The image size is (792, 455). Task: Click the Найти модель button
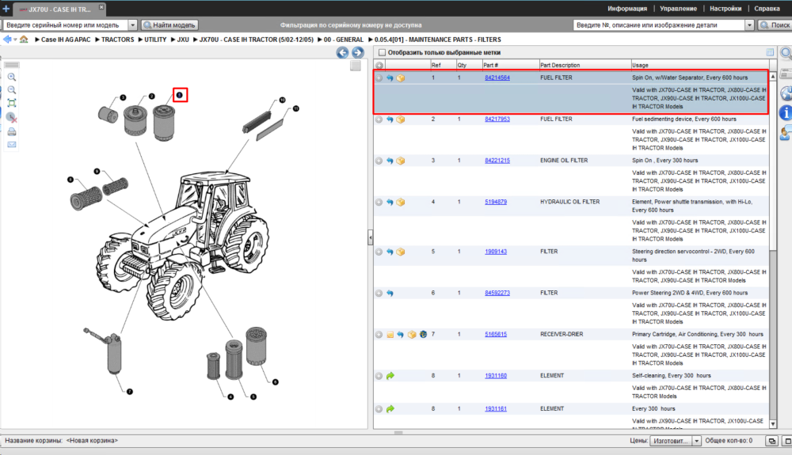169,25
